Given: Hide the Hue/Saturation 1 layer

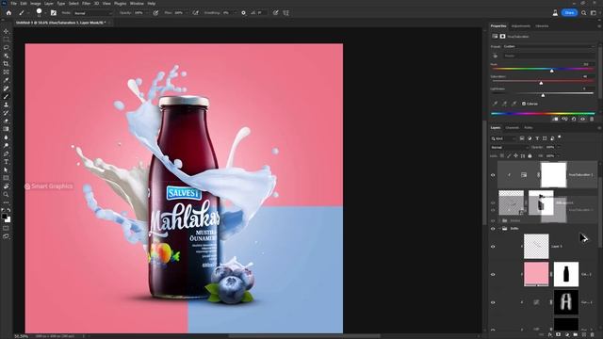Looking at the screenshot, I should click(x=493, y=175).
